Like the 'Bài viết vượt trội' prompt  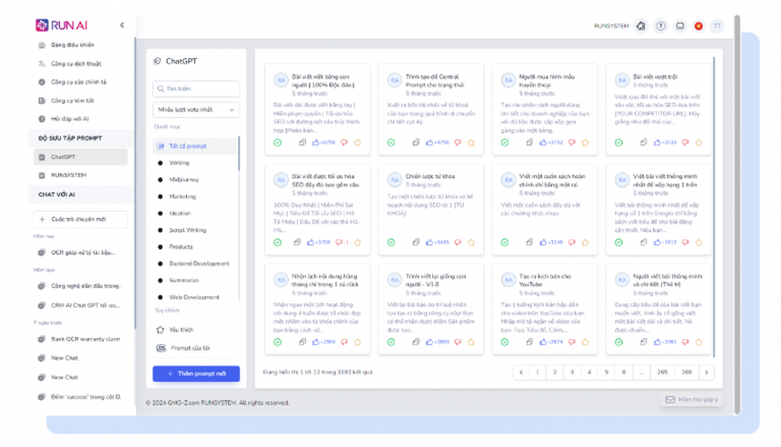pyautogui.click(x=665, y=143)
